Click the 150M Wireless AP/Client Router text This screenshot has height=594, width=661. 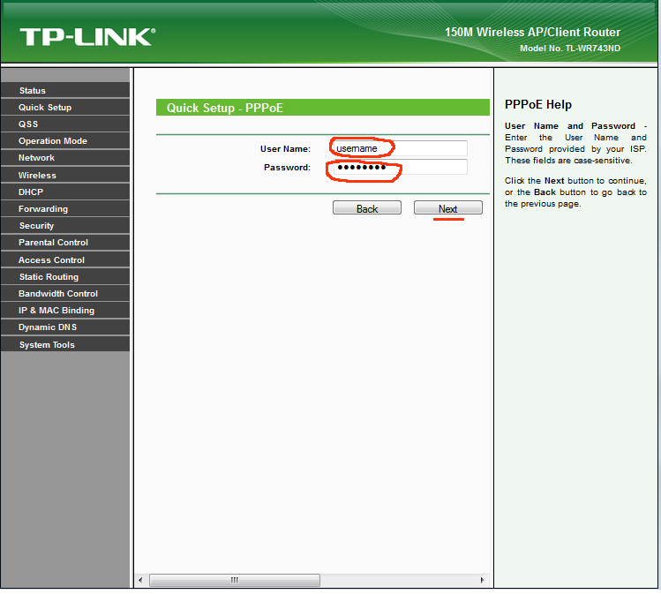point(532,33)
